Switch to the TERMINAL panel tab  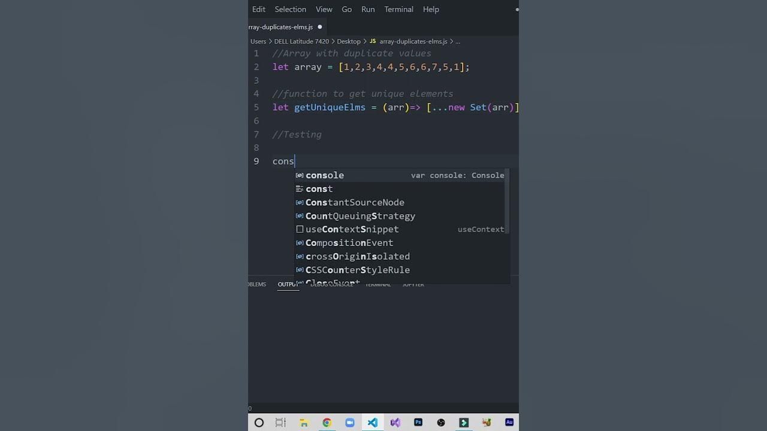[378, 284]
